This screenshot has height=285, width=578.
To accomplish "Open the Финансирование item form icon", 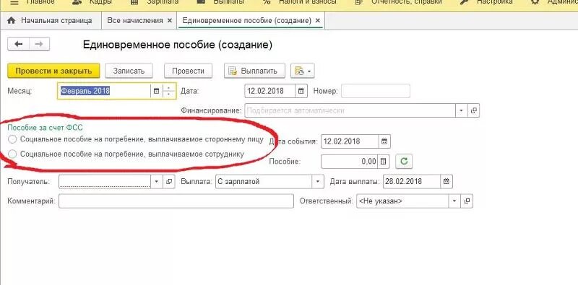I will pos(473,110).
